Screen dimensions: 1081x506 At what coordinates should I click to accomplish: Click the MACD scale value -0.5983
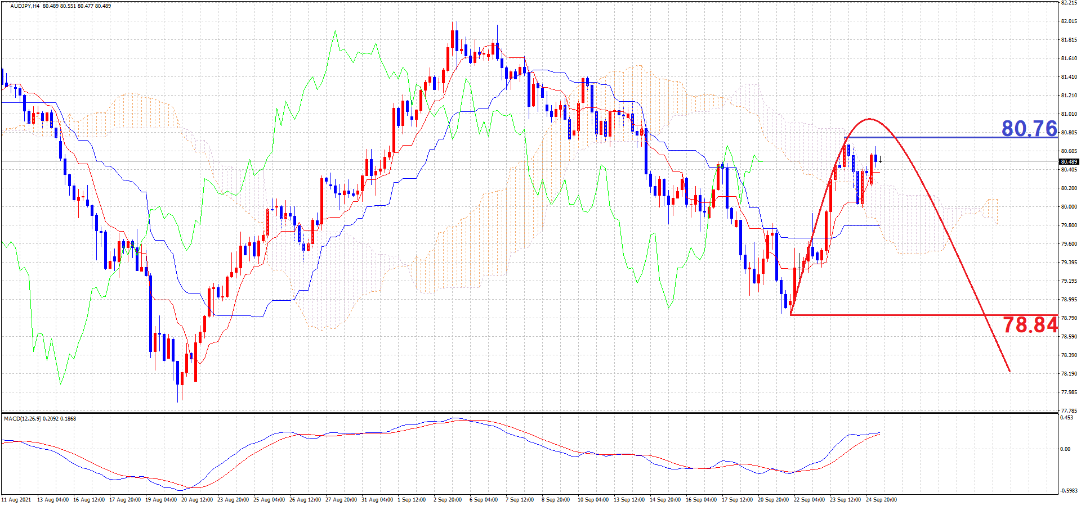point(1067,491)
